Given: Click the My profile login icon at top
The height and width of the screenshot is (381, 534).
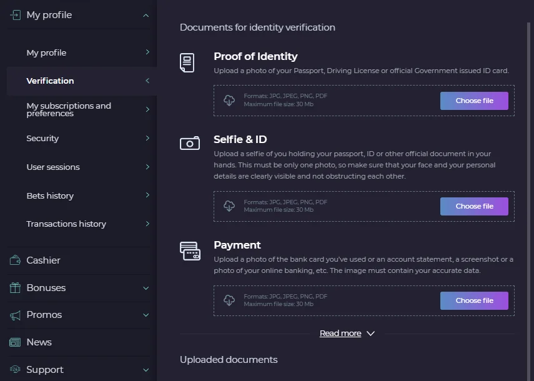Looking at the screenshot, I should click(x=15, y=15).
